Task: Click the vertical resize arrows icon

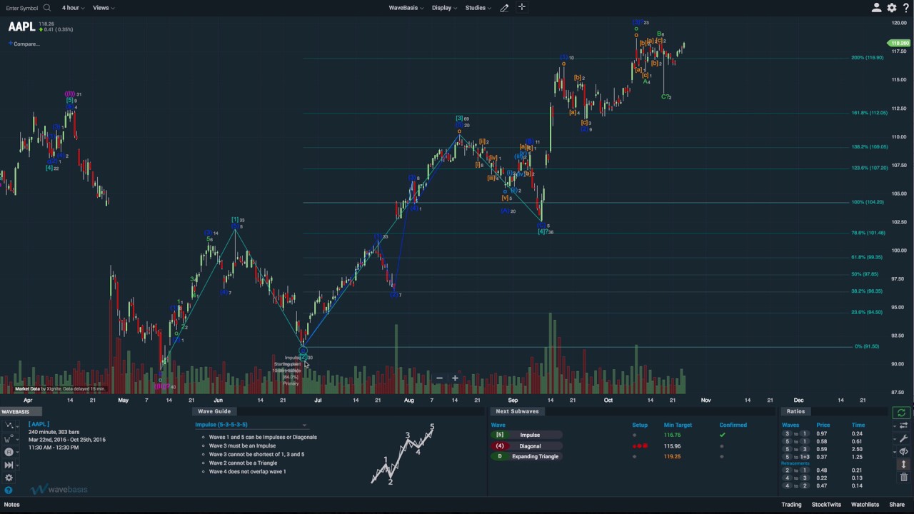Action: [903, 464]
